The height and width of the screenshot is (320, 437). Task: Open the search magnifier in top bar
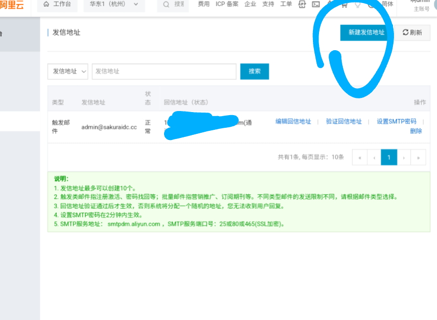pyautogui.click(x=166, y=4)
